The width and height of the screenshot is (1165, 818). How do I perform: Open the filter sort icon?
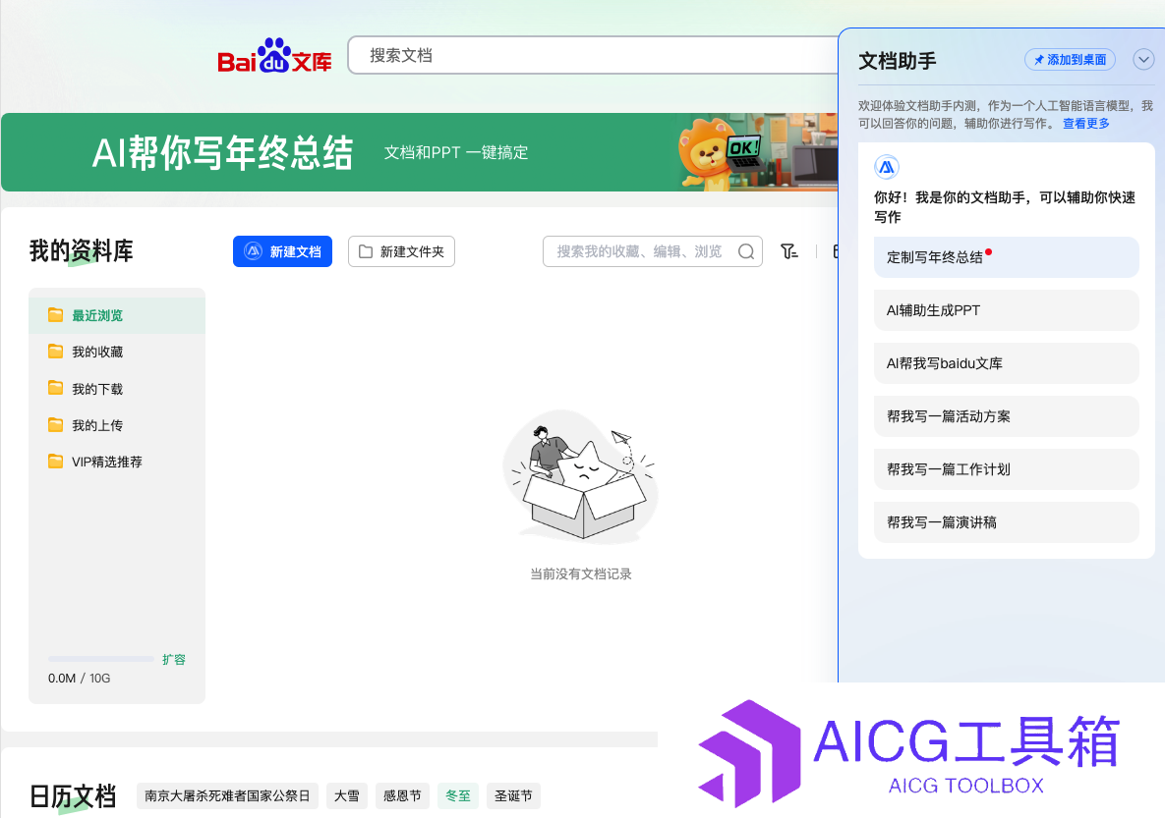[x=789, y=251]
